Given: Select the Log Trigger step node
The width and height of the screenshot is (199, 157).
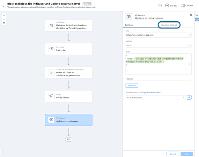Looking at the screenshot, I should pos(69,25).
